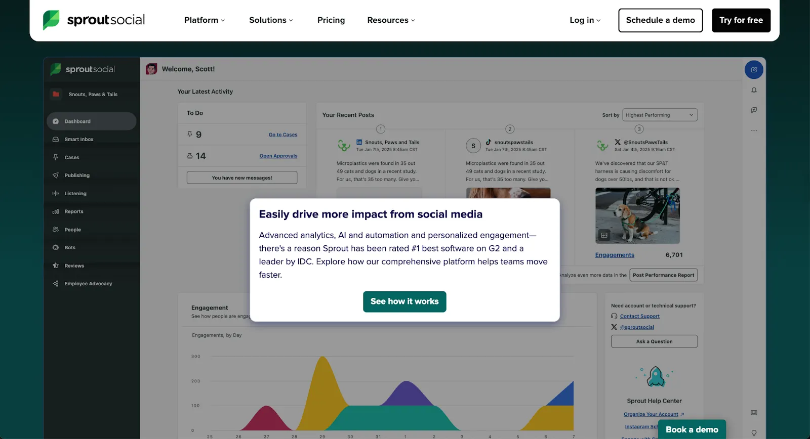This screenshot has height=439, width=810.
Task: Click the Engagements link
Action: 615,255
